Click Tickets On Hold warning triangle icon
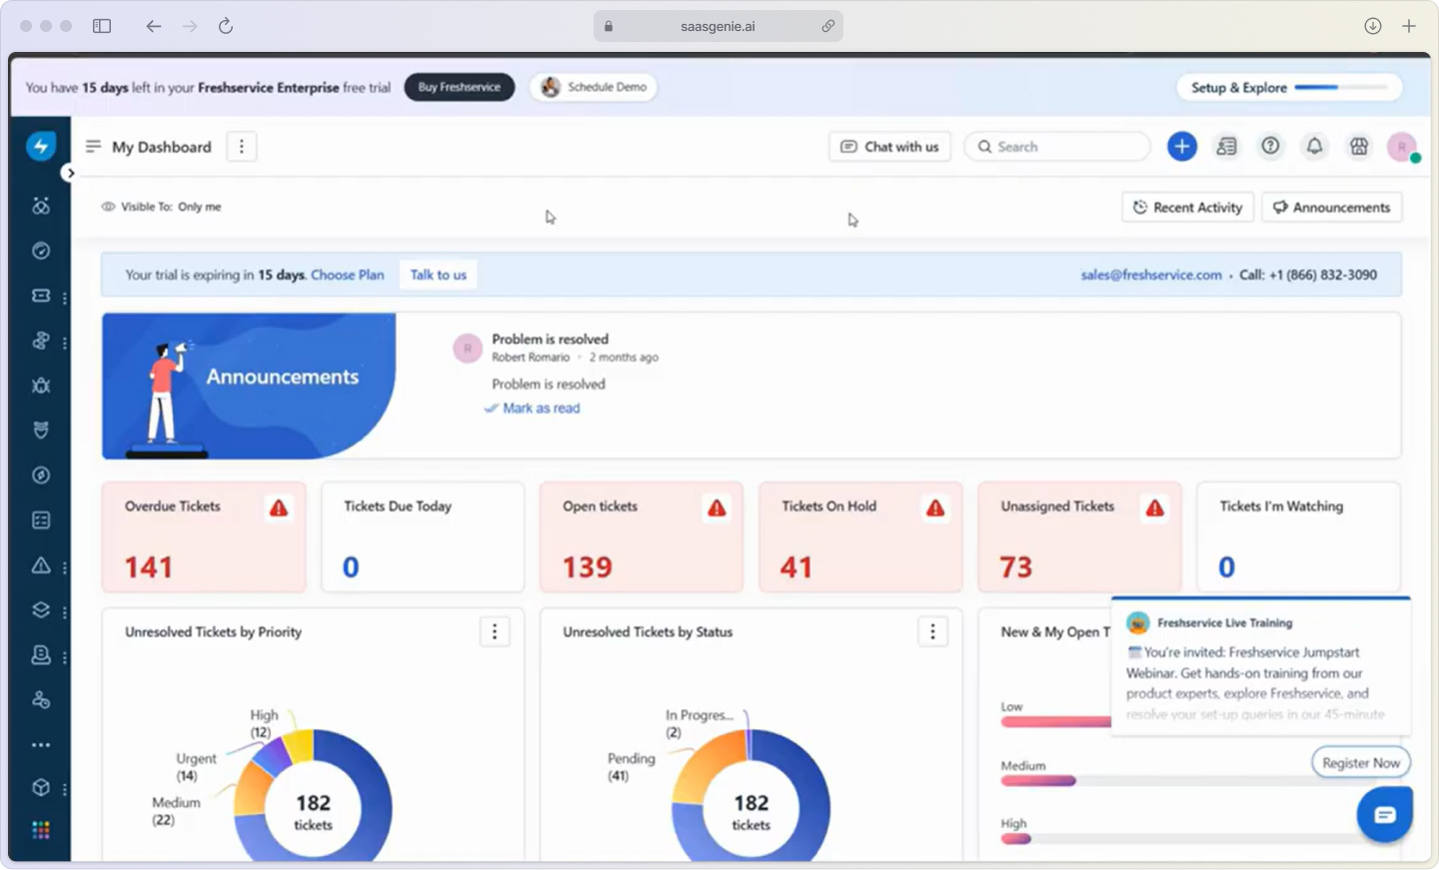The height and width of the screenshot is (870, 1439). tap(935, 508)
